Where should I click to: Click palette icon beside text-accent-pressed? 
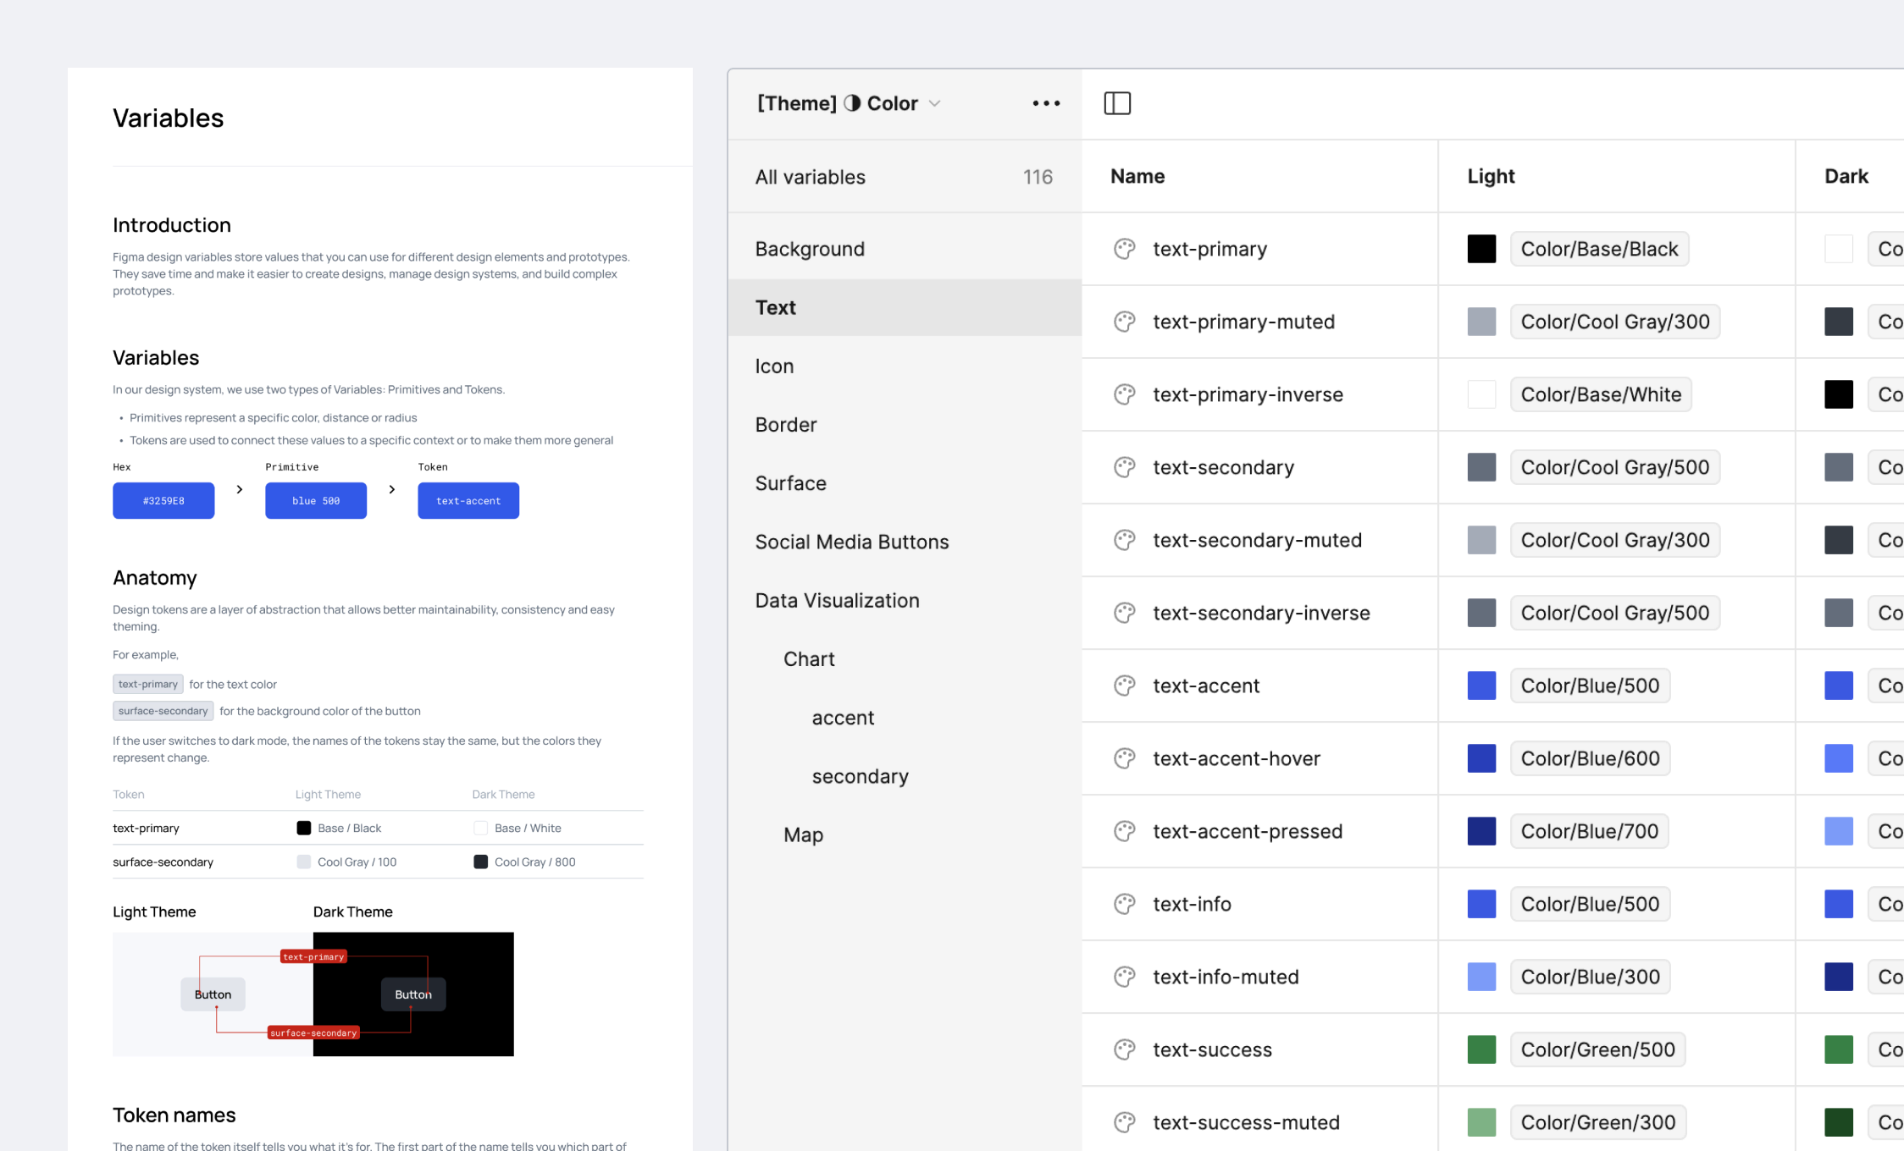tap(1124, 831)
